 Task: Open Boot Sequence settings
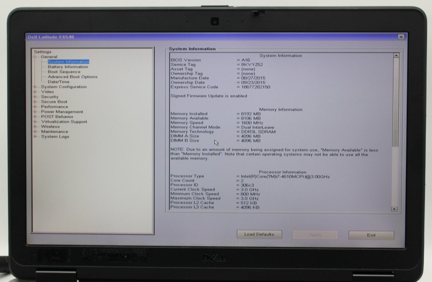pos(64,72)
